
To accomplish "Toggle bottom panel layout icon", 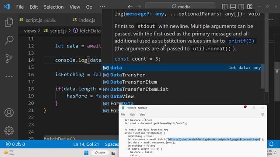I will click(x=233, y=7).
